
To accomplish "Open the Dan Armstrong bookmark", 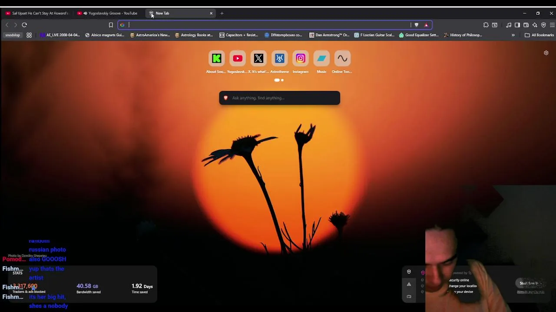I will [x=329, y=35].
